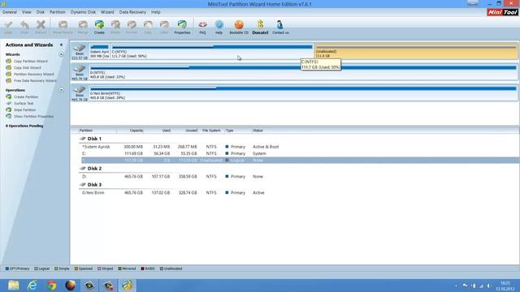
Task: Open Google Chrome from the taskbar
Action: tap(51, 286)
